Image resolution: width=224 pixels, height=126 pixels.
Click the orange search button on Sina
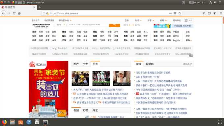click(114, 25)
